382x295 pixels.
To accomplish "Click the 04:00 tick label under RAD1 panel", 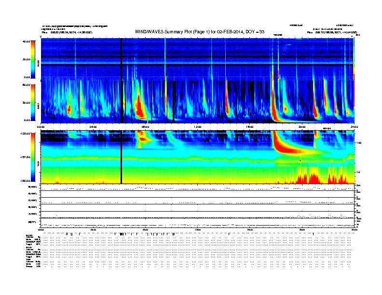I will (x=93, y=127).
